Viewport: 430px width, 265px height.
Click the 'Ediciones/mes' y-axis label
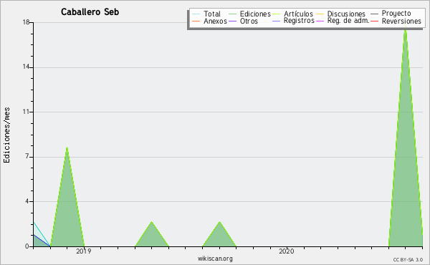pos(7,135)
